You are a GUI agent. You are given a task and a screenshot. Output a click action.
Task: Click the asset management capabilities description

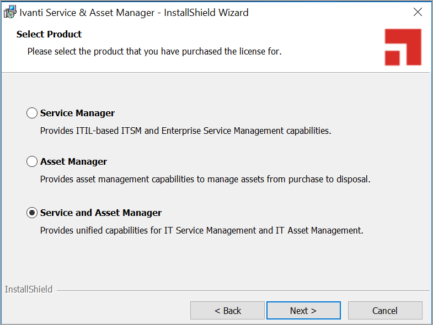[x=205, y=180]
